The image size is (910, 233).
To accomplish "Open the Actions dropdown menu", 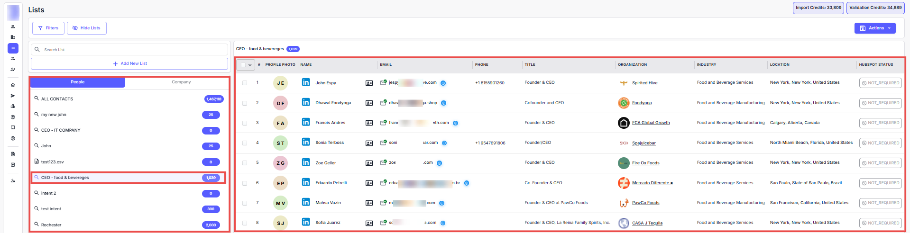I will coord(874,28).
